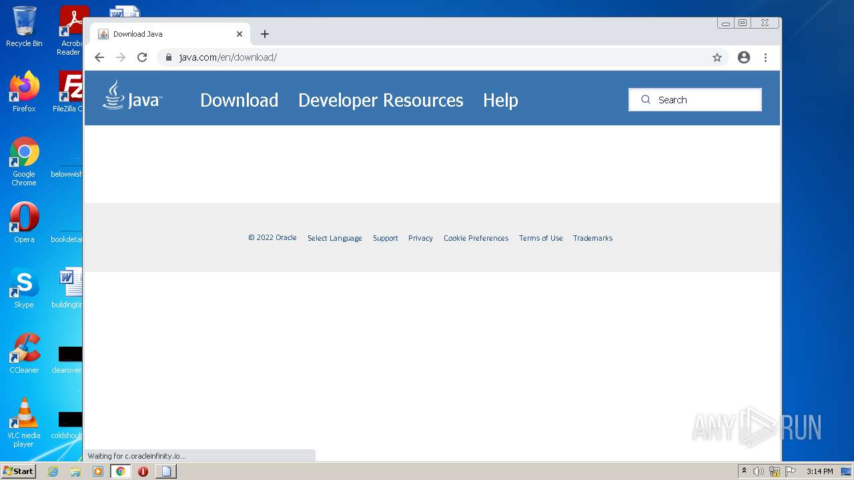
Task: Open a new tab with the plus button
Action: coord(265,34)
